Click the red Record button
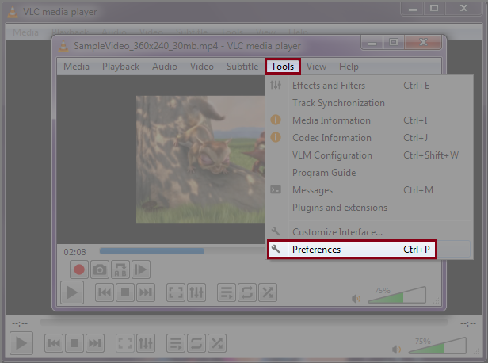This screenshot has width=488, height=363. click(79, 269)
